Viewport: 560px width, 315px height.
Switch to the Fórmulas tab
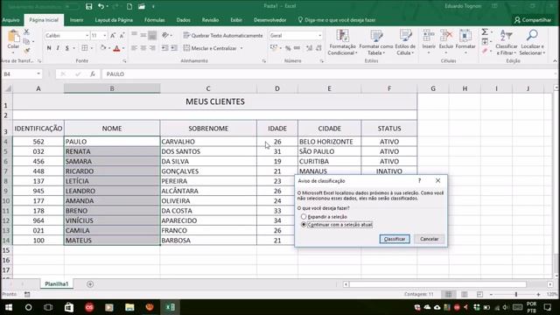point(155,20)
